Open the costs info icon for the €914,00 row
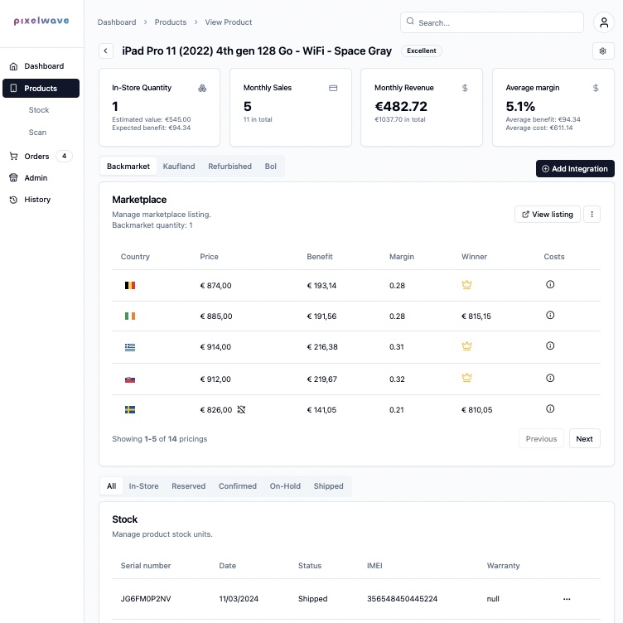This screenshot has height=623, width=623. pos(550,345)
